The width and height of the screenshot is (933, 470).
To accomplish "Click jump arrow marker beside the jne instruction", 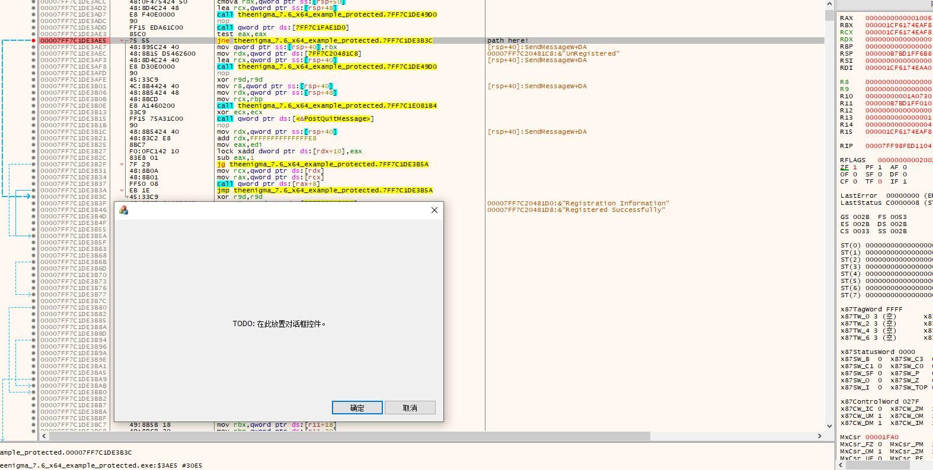I will point(122,41).
